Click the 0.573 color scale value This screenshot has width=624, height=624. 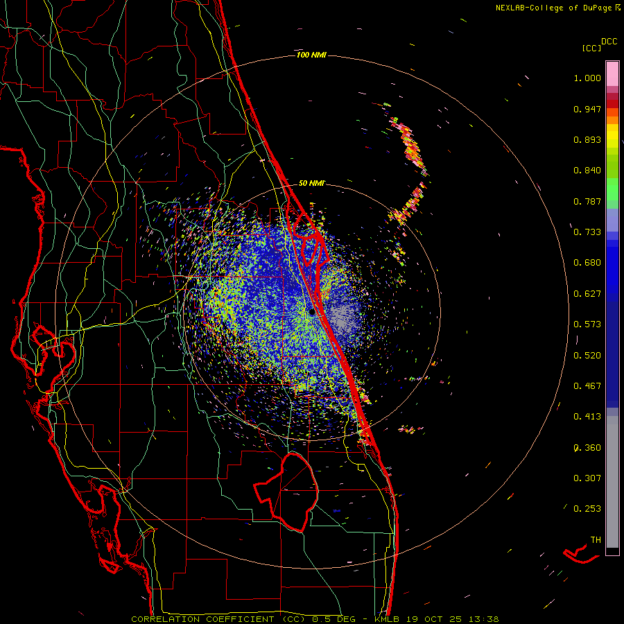tap(587, 324)
